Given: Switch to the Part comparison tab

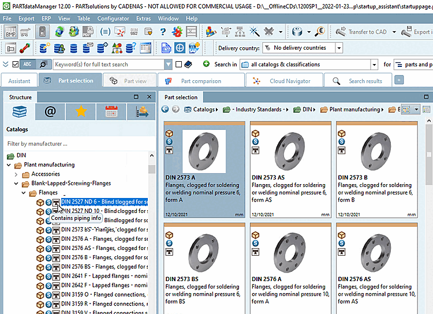Looking at the screenshot, I should coord(200,81).
